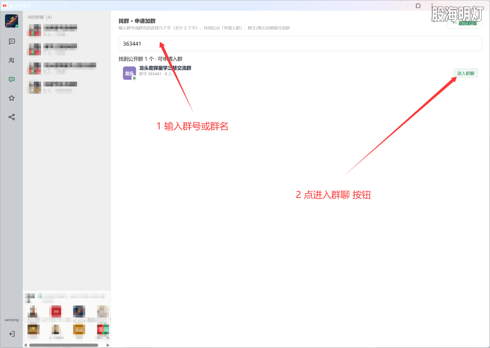
Task: Open the contacts people icon
Action: click(12, 61)
